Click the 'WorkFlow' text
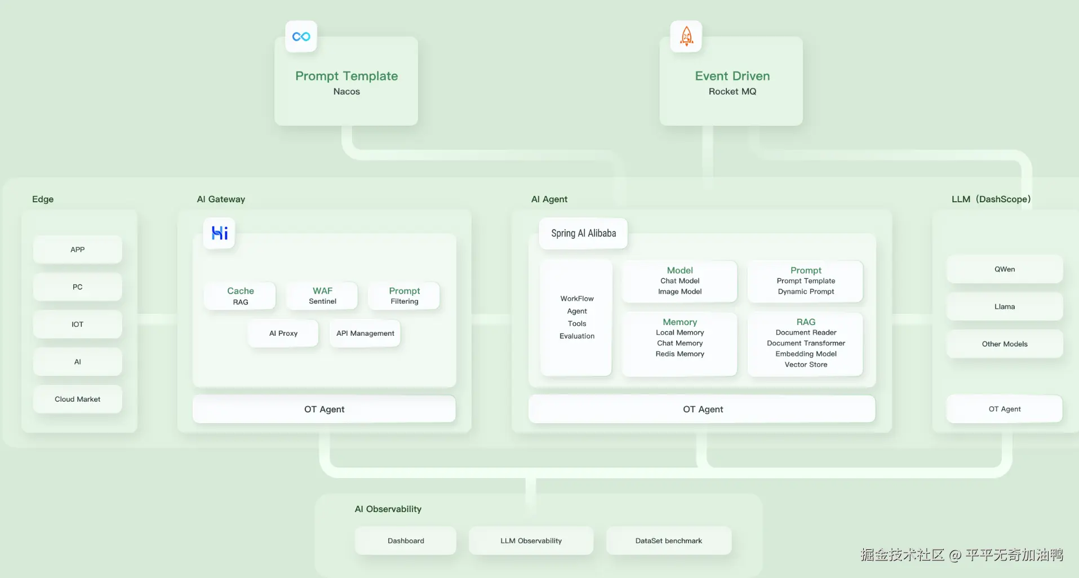Screen dimensions: 1079x578 tap(577, 299)
